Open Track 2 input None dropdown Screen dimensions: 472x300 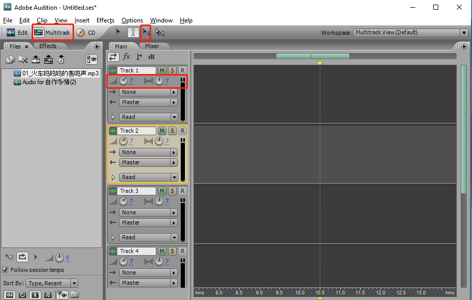(x=149, y=152)
